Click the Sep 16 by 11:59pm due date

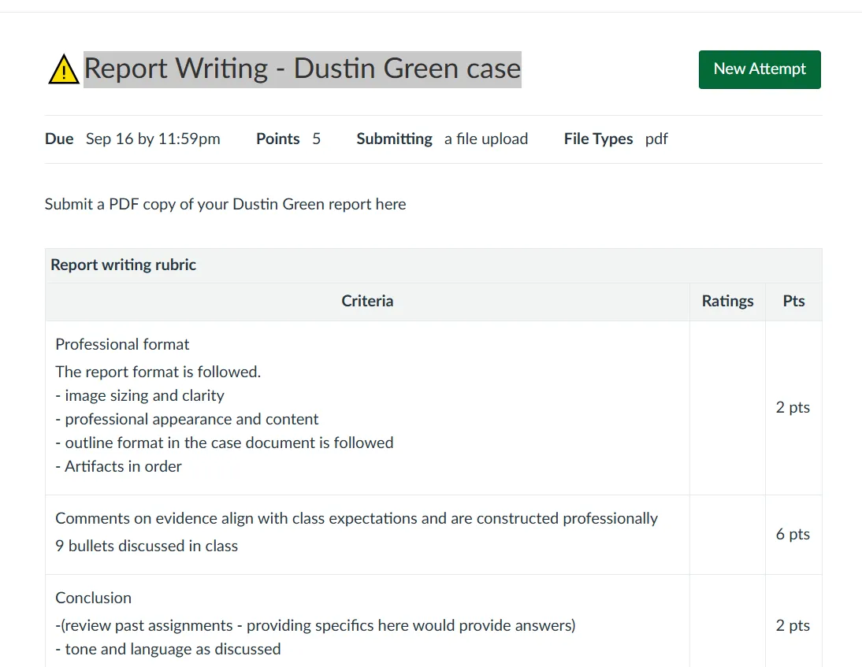153,139
